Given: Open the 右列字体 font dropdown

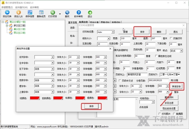Looking at the screenshot, I should point(52,57).
